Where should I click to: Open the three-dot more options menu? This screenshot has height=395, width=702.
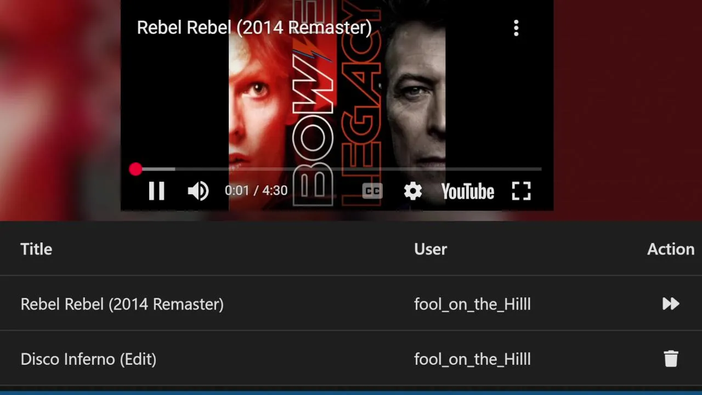point(516,29)
